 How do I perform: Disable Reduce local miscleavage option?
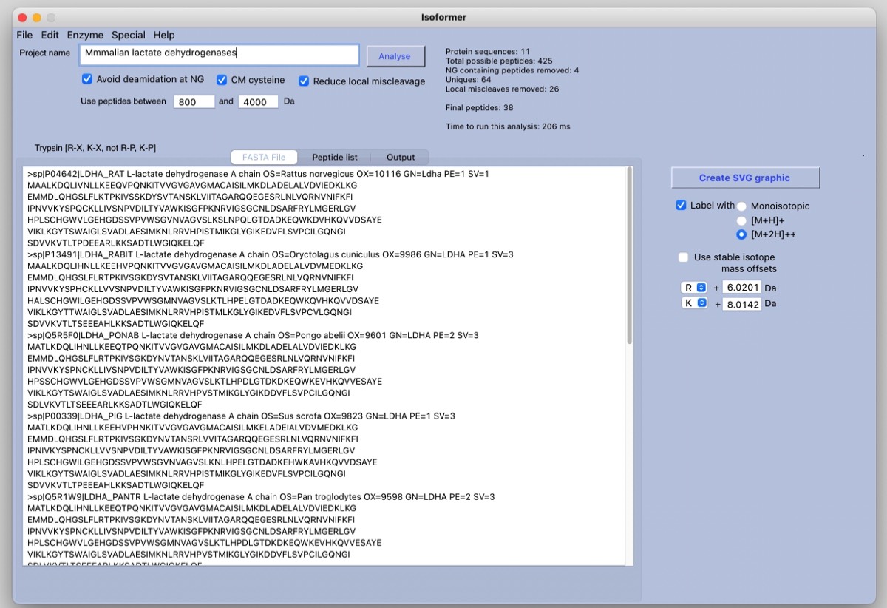pos(304,81)
